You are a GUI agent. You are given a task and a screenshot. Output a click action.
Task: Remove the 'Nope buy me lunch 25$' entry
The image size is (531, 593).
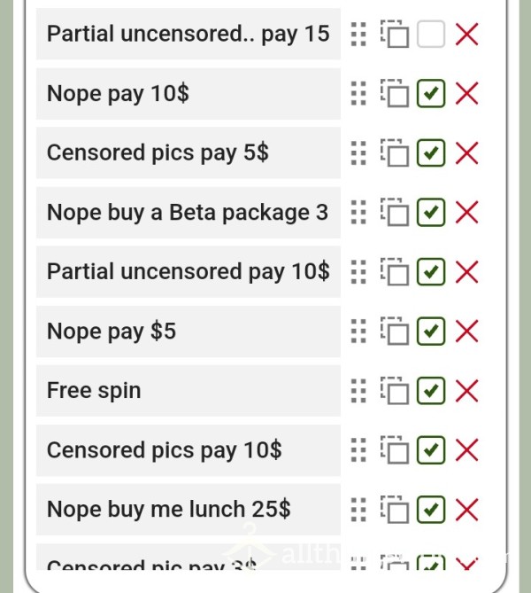pos(467,510)
